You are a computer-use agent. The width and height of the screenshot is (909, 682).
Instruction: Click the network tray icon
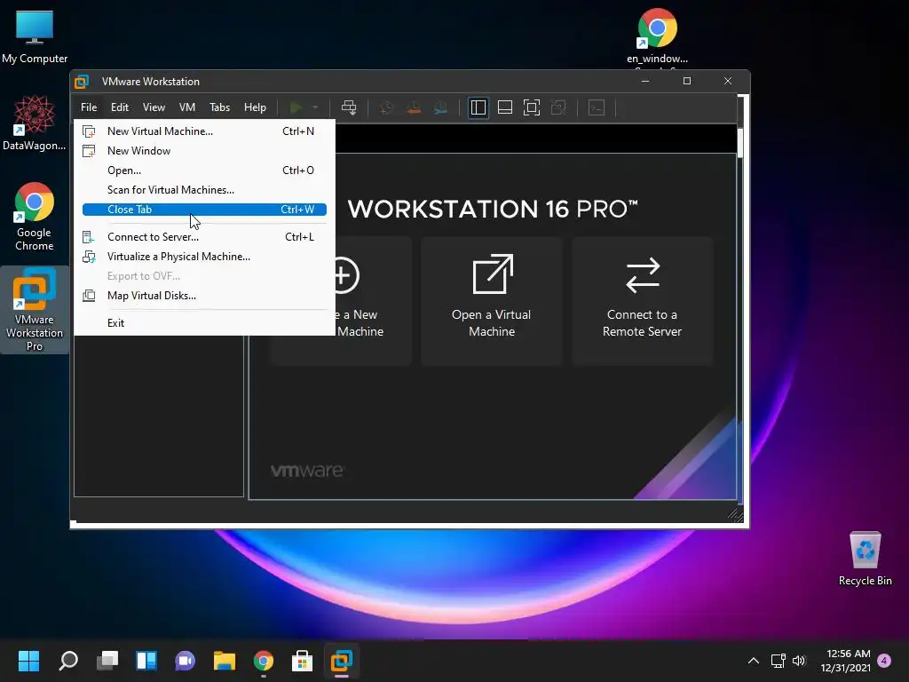(778, 661)
